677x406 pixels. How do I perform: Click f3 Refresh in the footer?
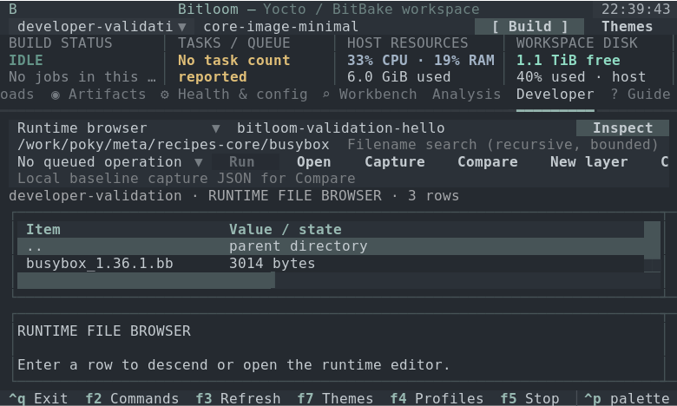pyautogui.click(x=238, y=398)
